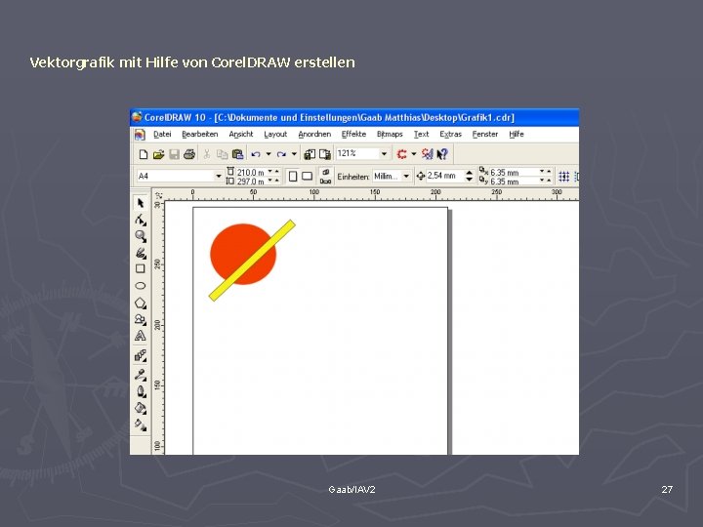Screen dimensions: 703x527
Task: Click the Import icon
Action: coord(310,154)
